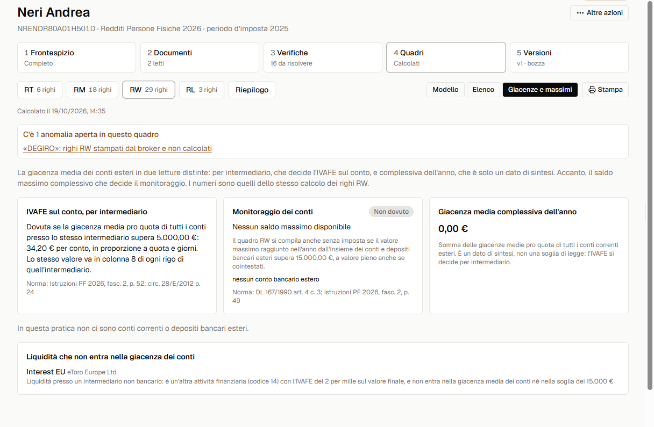Open step 5 Versioni
Screen dimensions: 654x427
[x=569, y=57]
